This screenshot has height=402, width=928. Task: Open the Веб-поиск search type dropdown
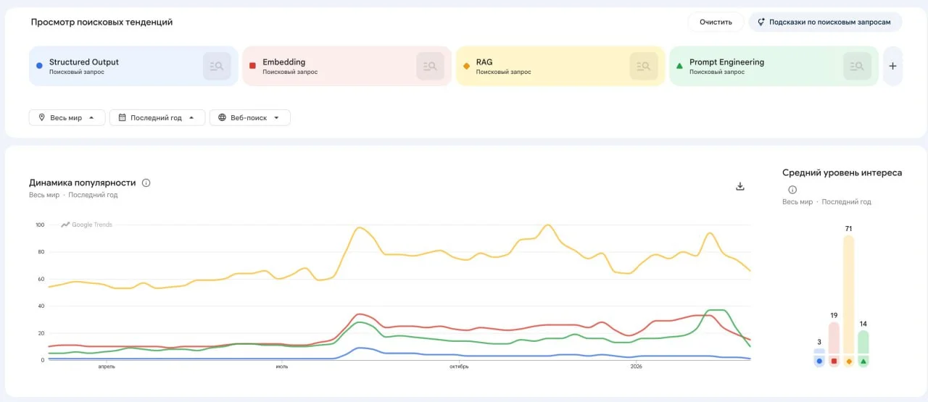(249, 117)
